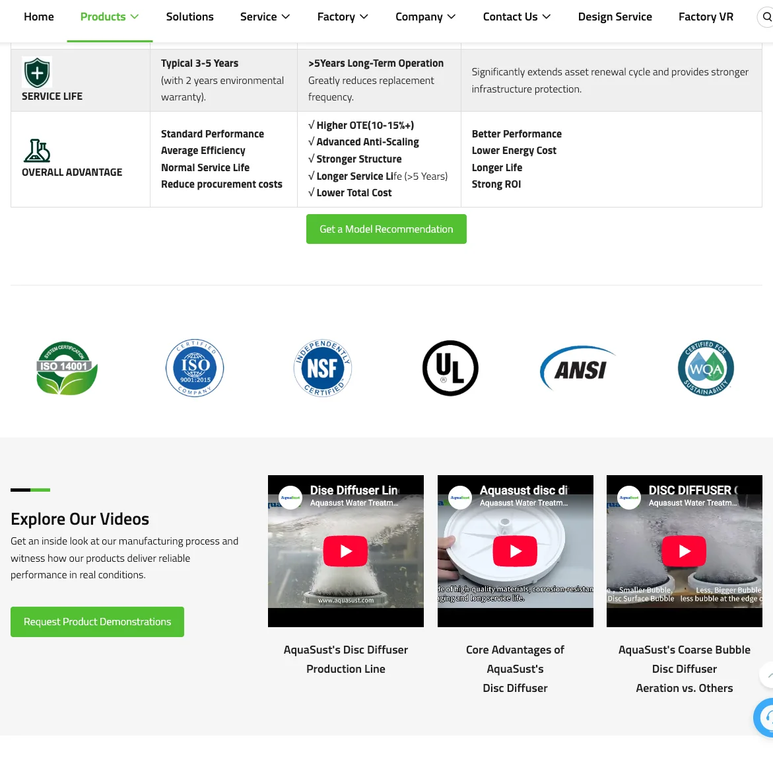Screen dimensions: 773x760
Task: Click the ISO 9001:2015 certified company badge
Action: (x=195, y=368)
